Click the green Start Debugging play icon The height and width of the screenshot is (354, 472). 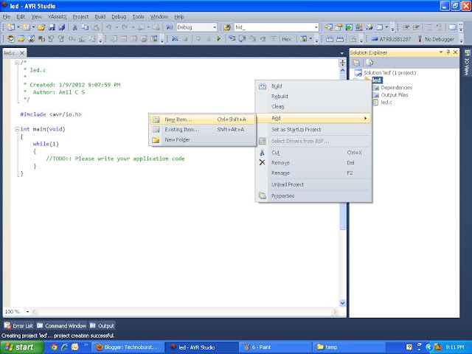point(219,39)
